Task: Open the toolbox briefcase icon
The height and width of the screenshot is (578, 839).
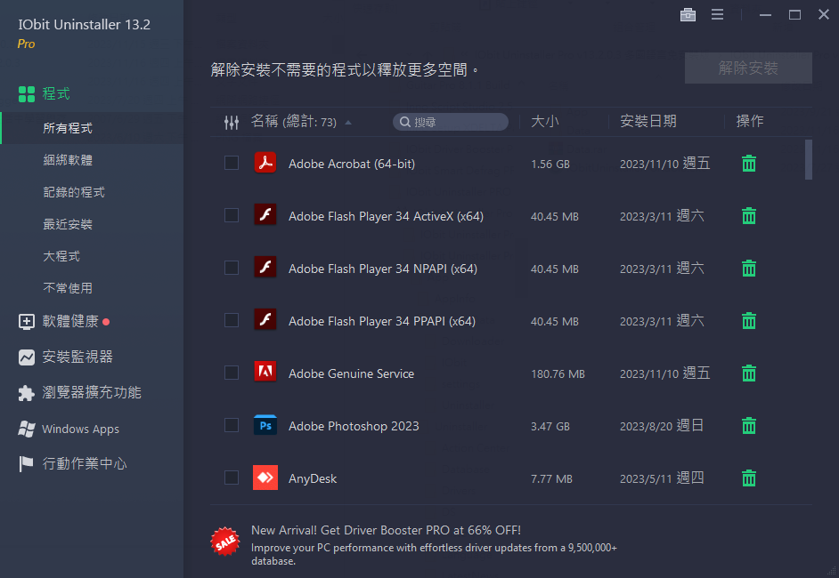Action: click(x=688, y=15)
